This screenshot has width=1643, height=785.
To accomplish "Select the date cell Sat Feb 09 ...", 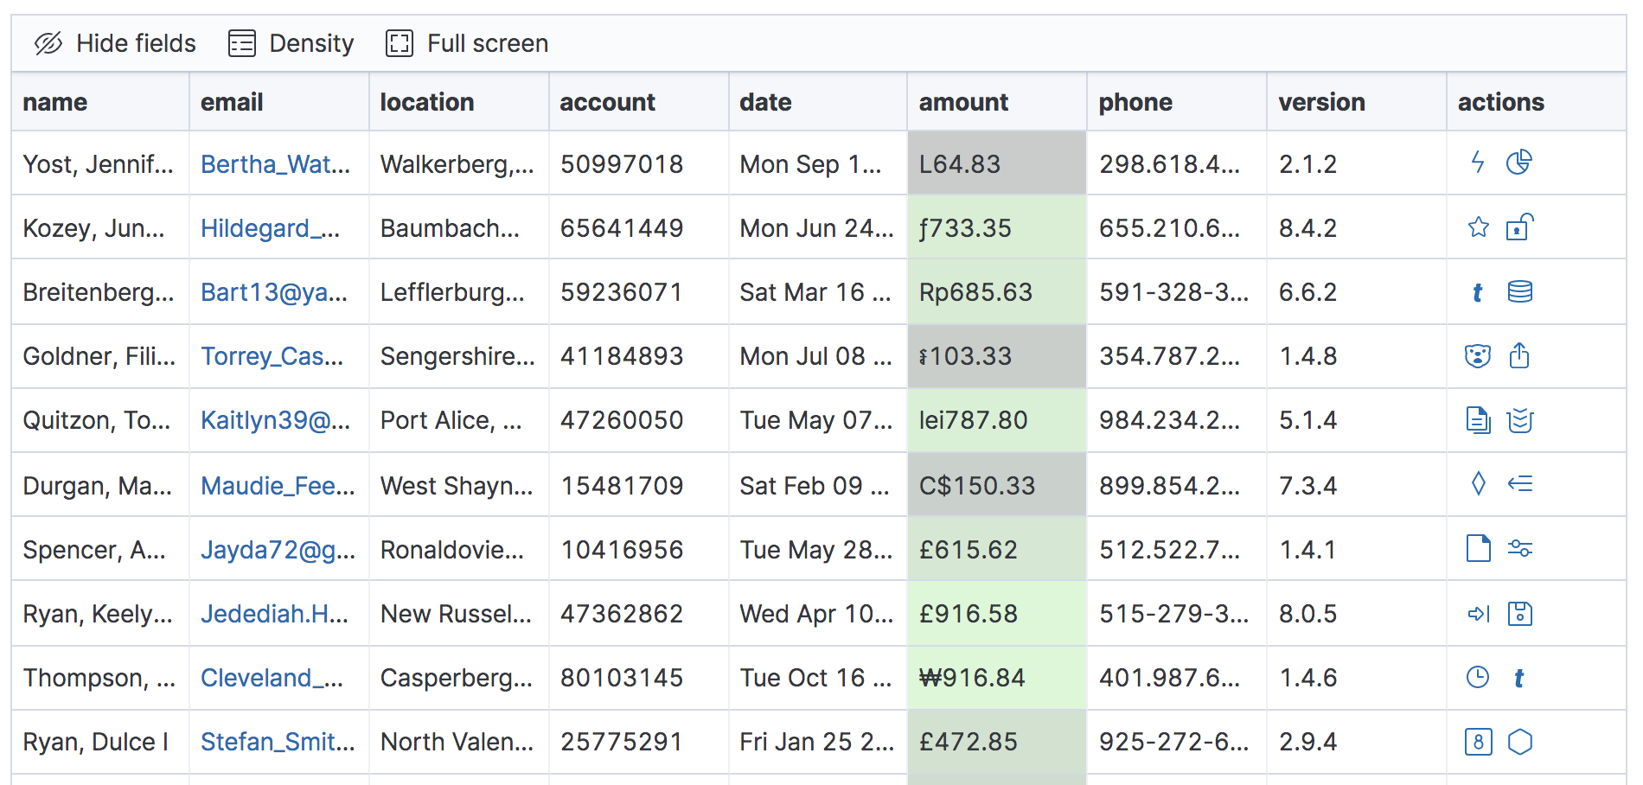I will pos(818,485).
